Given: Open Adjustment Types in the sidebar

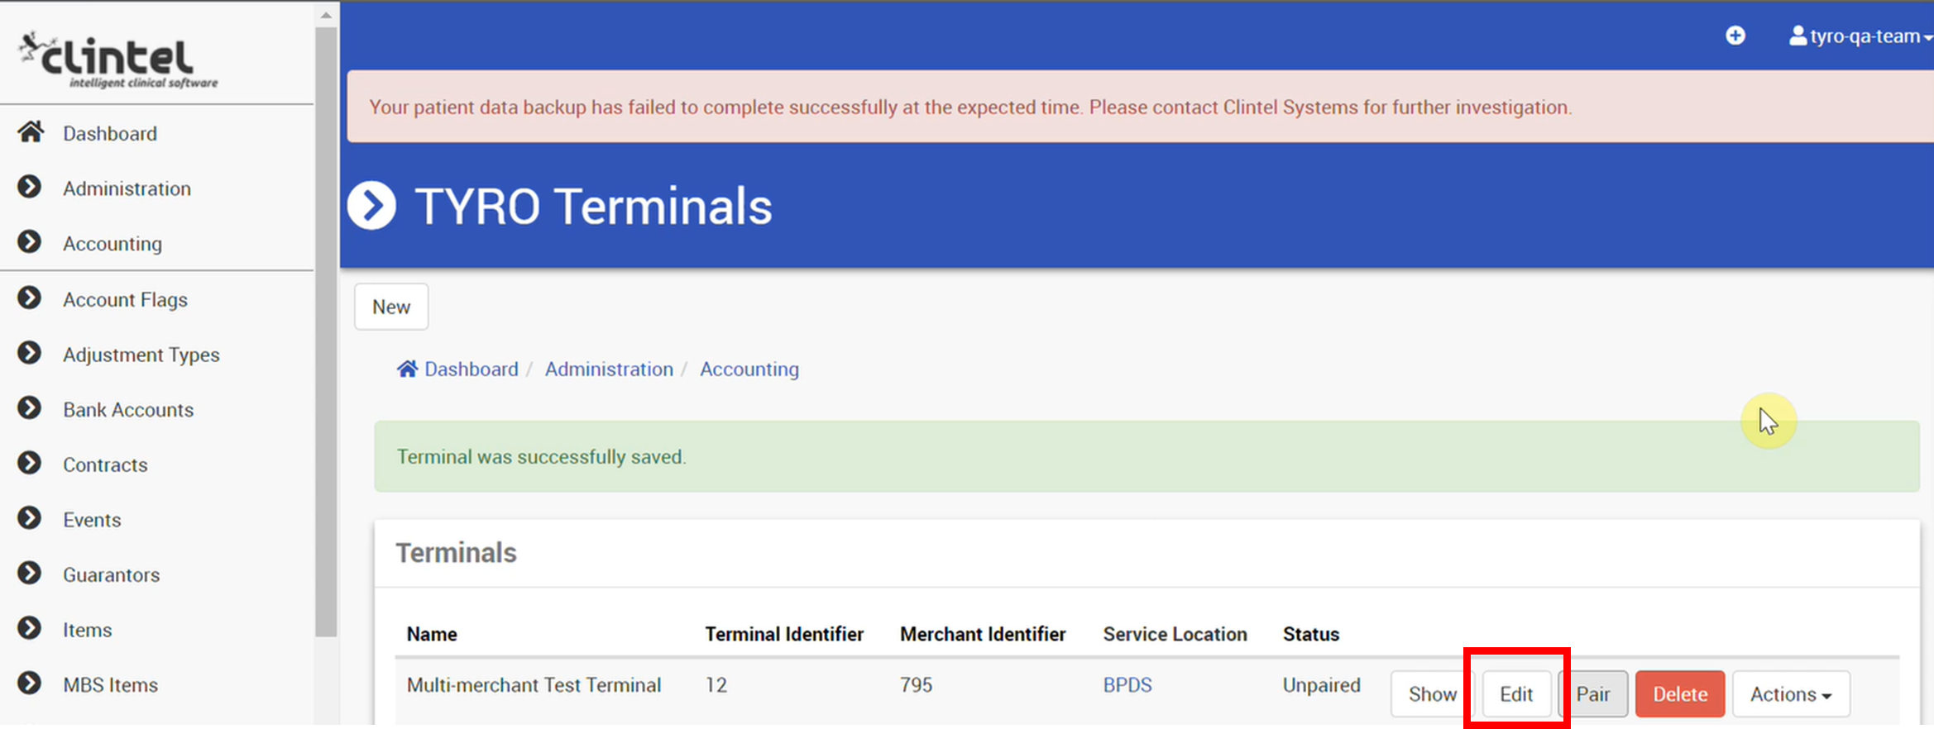Looking at the screenshot, I should 141,355.
